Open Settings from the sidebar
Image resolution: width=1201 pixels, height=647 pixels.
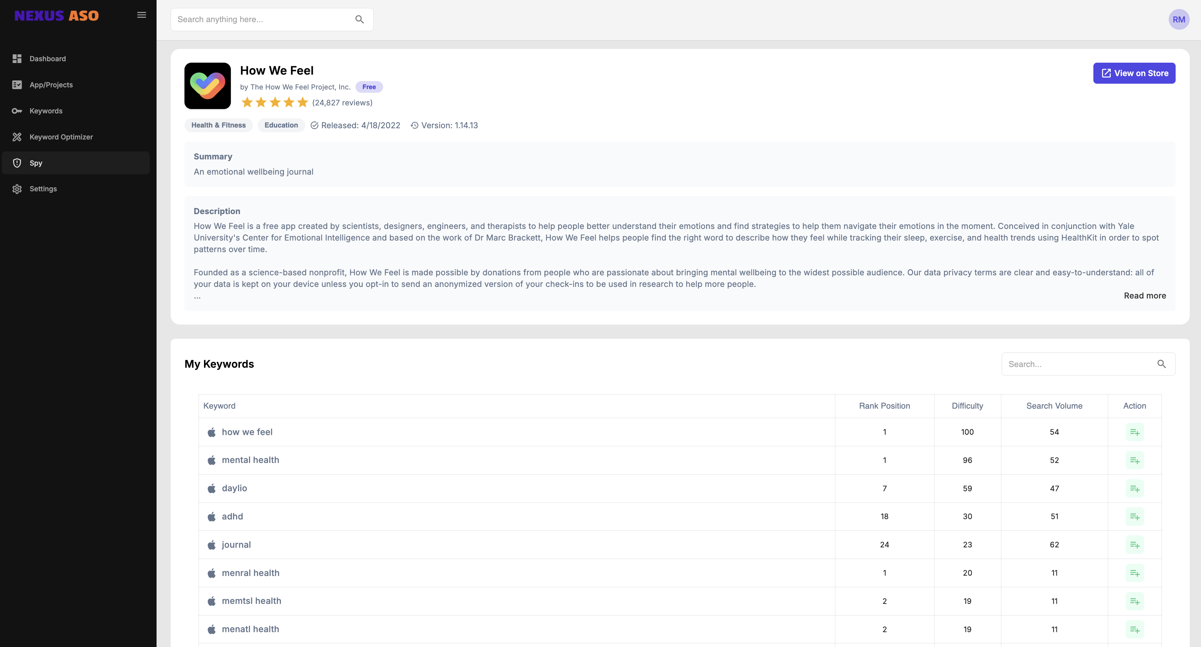pos(43,189)
